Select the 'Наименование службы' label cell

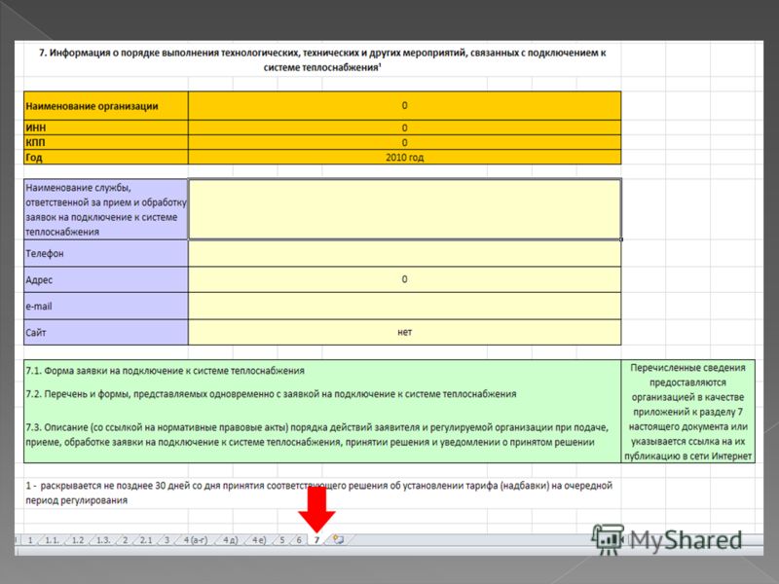(106, 209)
